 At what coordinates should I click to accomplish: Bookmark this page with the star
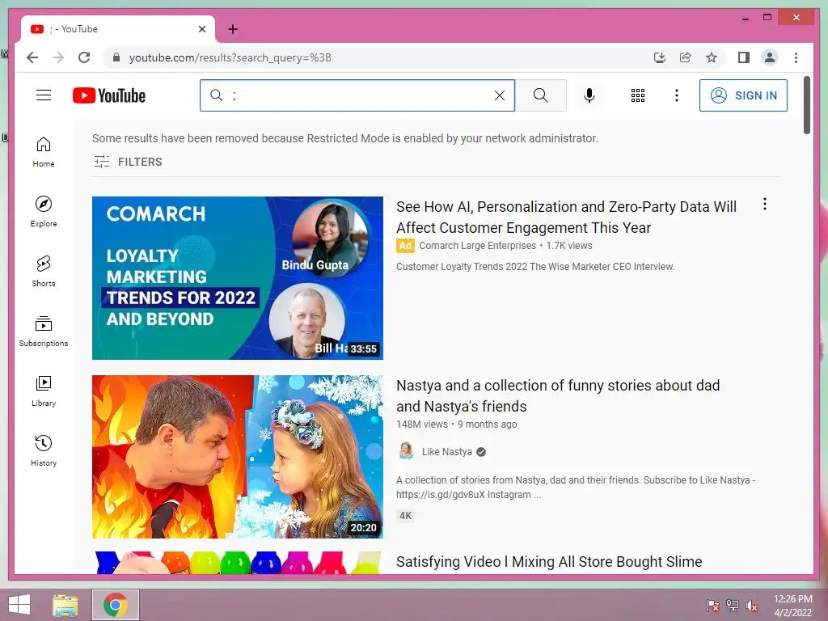712,57
